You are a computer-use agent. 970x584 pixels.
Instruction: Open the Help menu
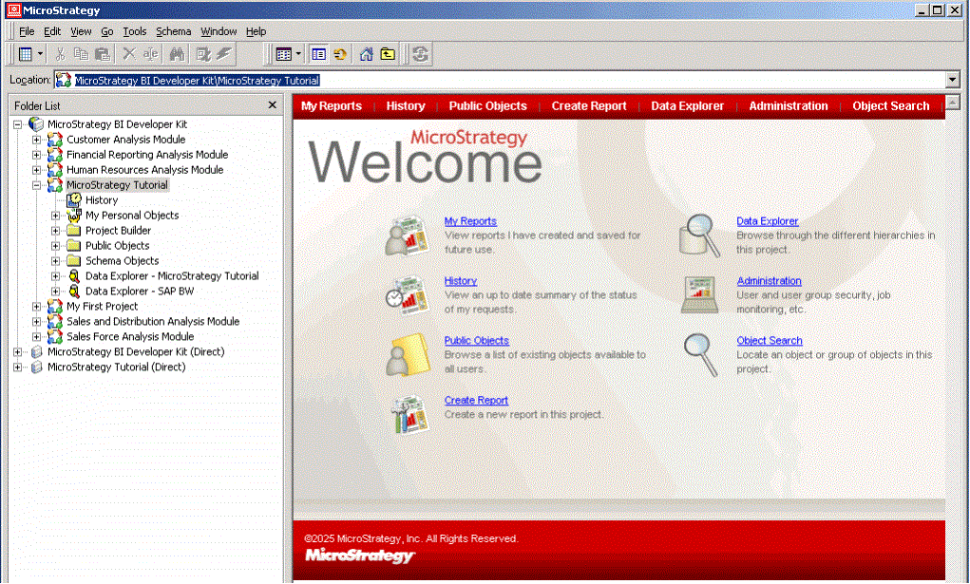(x=256, y=31)
